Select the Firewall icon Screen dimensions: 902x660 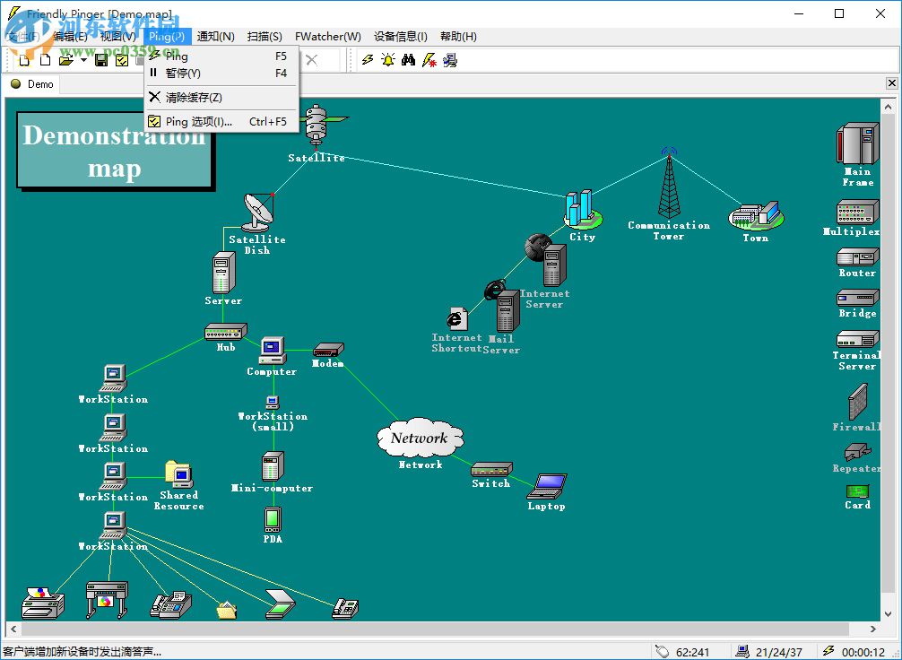click(857, 402)
